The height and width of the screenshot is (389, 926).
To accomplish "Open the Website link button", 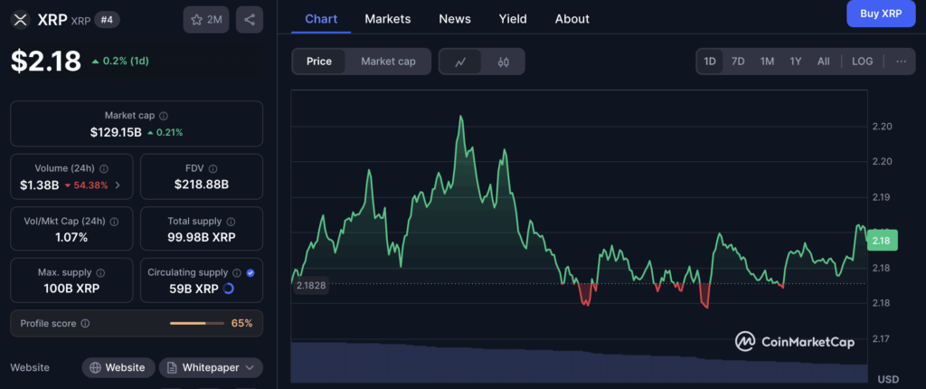I will 118,367.
